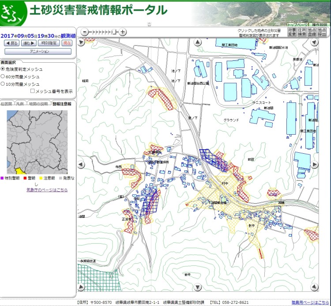The width and height of the screenshot is (331, 306).
Task: Click 地点呼出 to recall saved location
Action: coord(322,32)
